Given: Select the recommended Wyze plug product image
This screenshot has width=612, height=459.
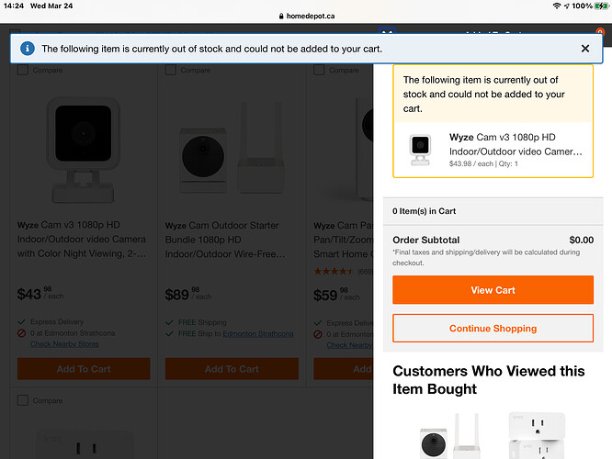Looking at the screenshot, I should click(x=537, y=435).
